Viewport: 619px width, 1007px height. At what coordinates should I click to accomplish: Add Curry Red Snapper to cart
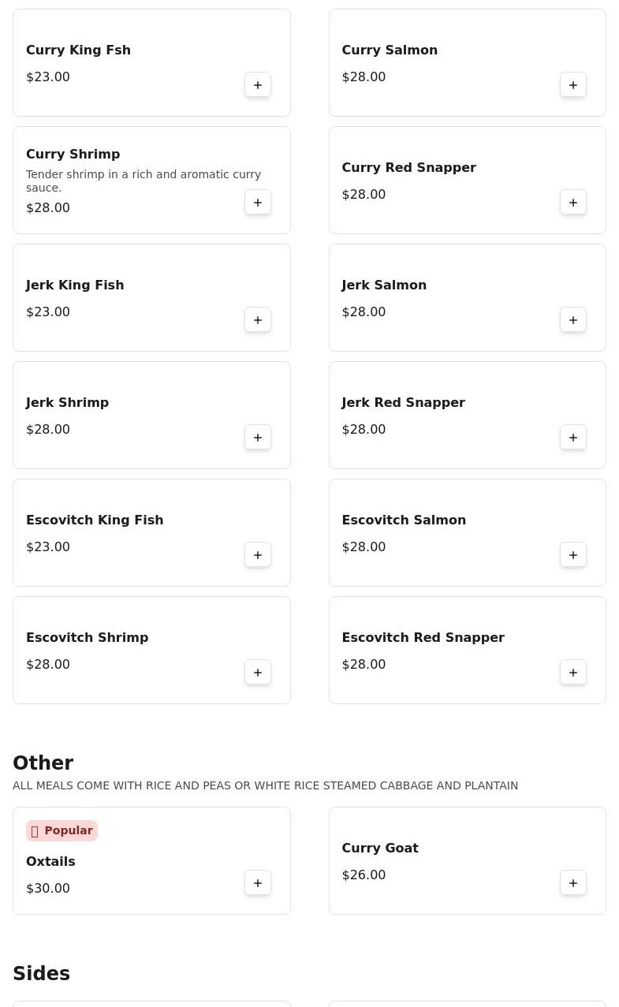573,203
